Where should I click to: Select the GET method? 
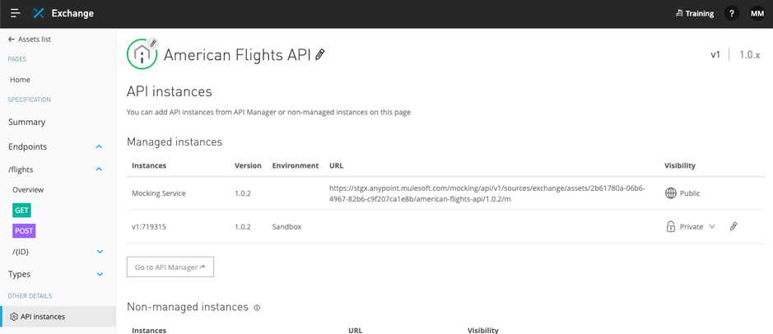[21, 211]
